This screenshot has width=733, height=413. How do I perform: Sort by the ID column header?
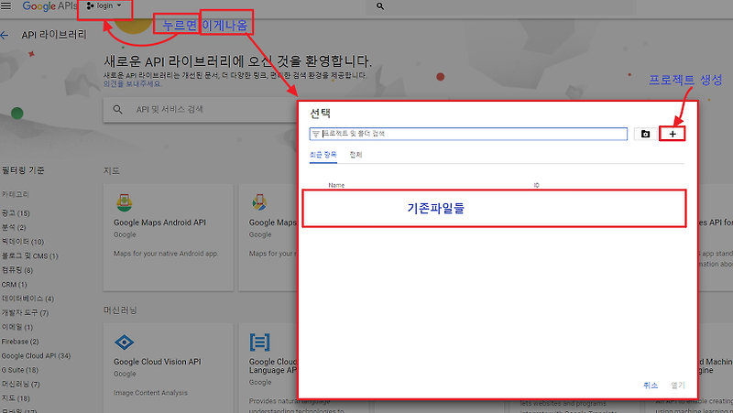click(536, 185)
